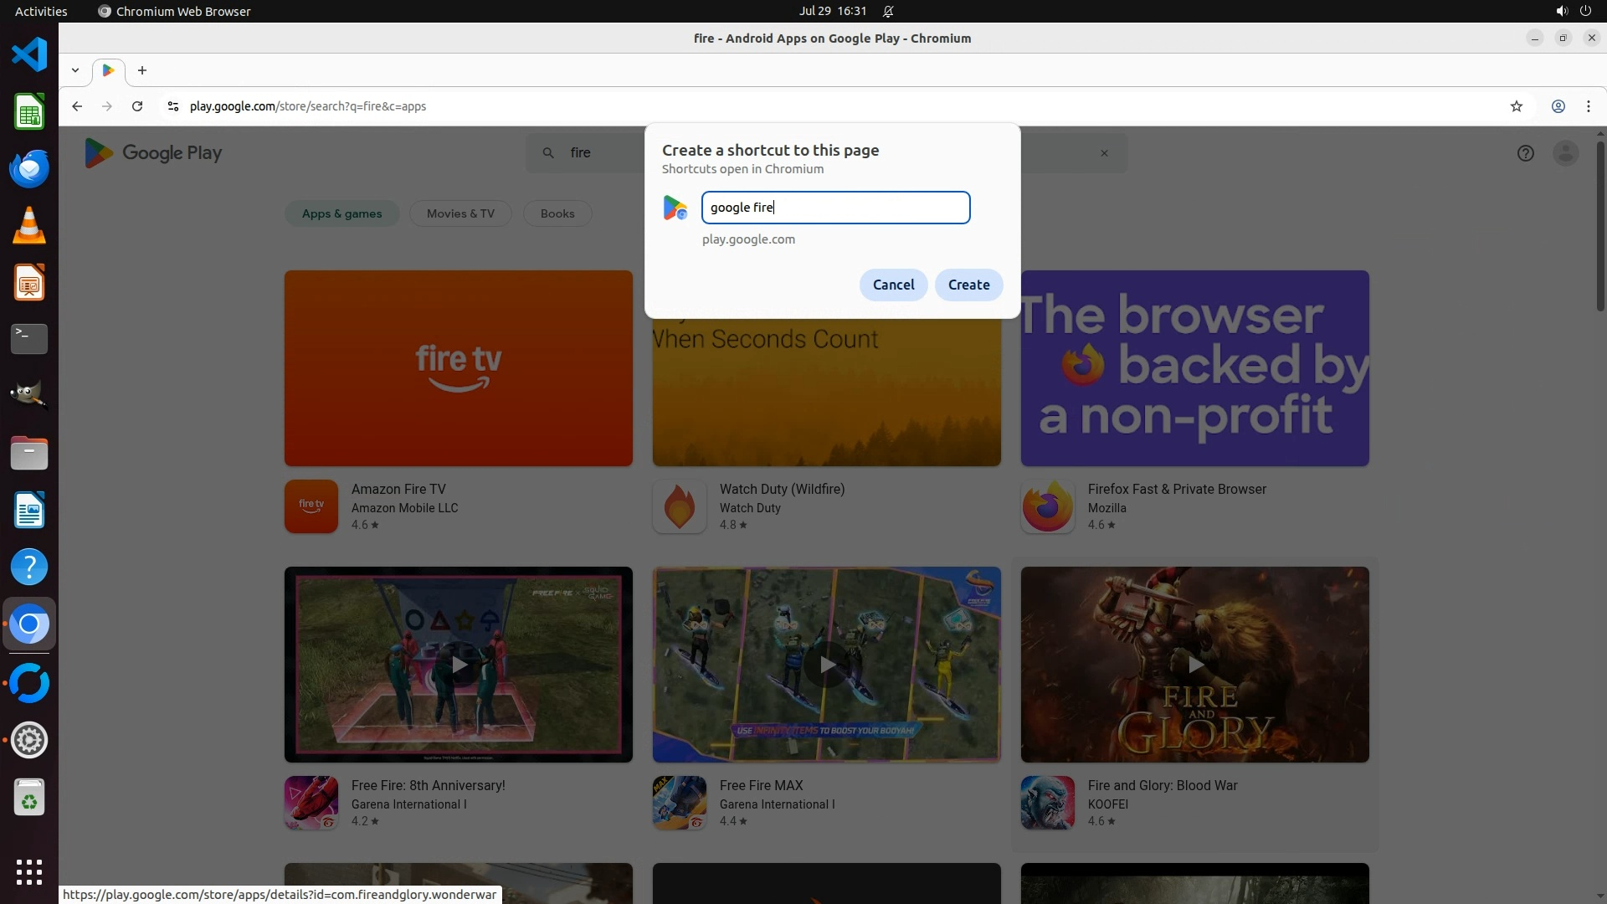The width and height of the screenshot is (1607, 904).
Task: Open Visual Studio Code from dock
Action: tap(29, 54)
